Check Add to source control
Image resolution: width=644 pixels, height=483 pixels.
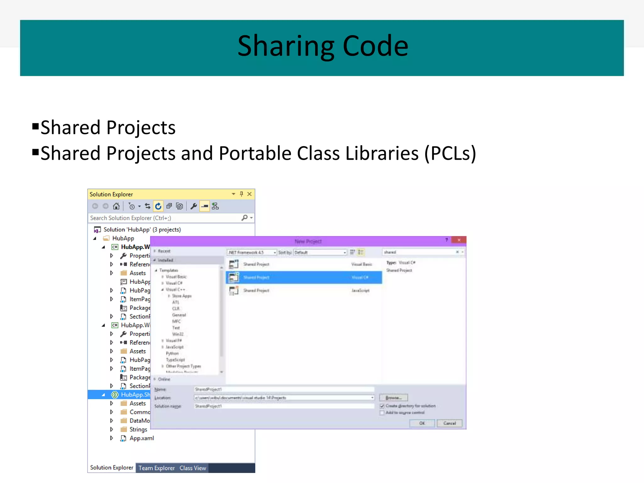click(x=382, y=413)
